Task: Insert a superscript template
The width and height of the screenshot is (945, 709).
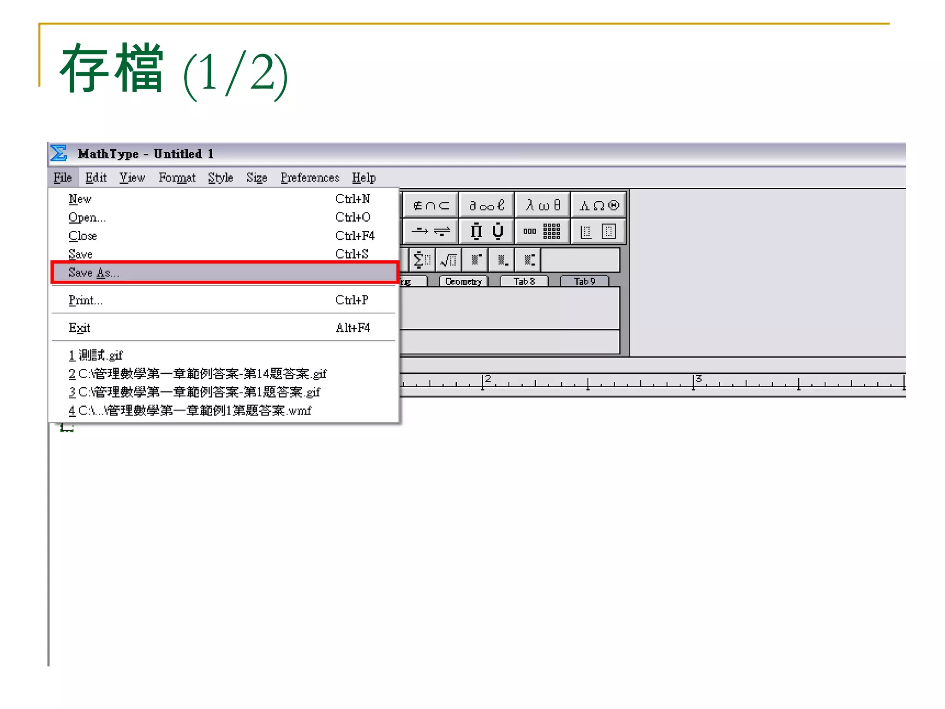Action: [x=476, y=260]
